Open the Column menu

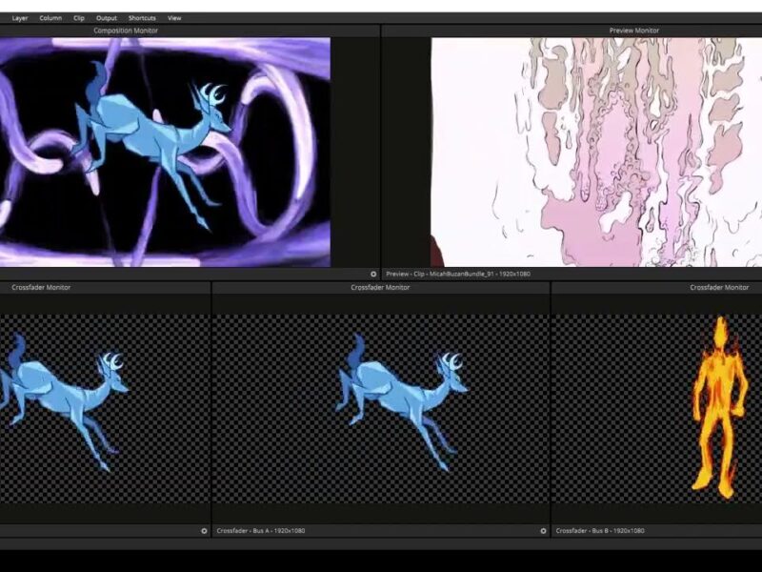pos(50,18)
